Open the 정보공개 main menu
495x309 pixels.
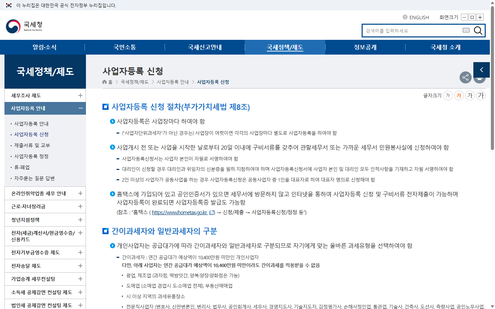pos(365,47)
